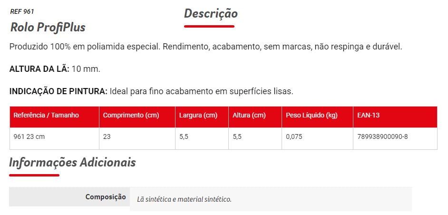Select the Rolo ProfiPlus product title
The image size is (448, 215).
[x=48, y=27]
